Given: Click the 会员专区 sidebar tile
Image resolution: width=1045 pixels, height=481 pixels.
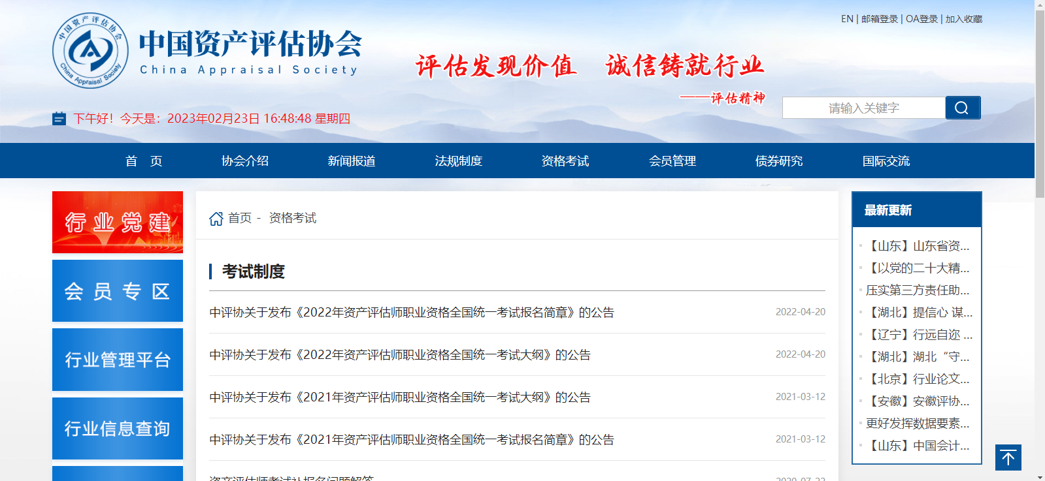Looking at the screenshot, I should point(118,290).
